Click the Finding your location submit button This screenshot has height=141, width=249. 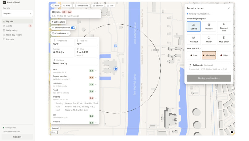click(x=209, y=78)
